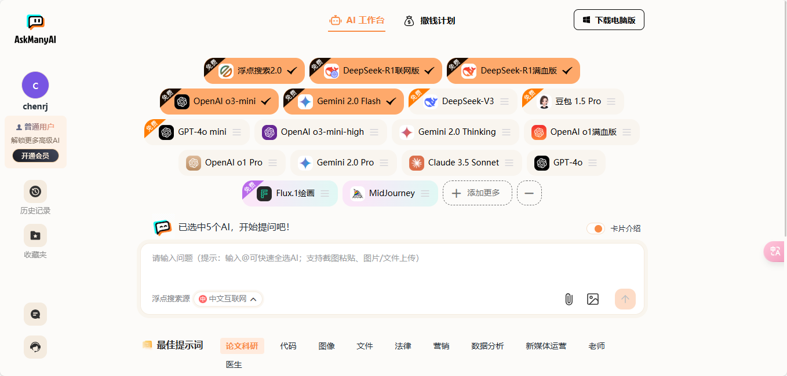Select the 营销 prompt category
The width and height of the screenshot is (787, 376).
tap(441, 346)
